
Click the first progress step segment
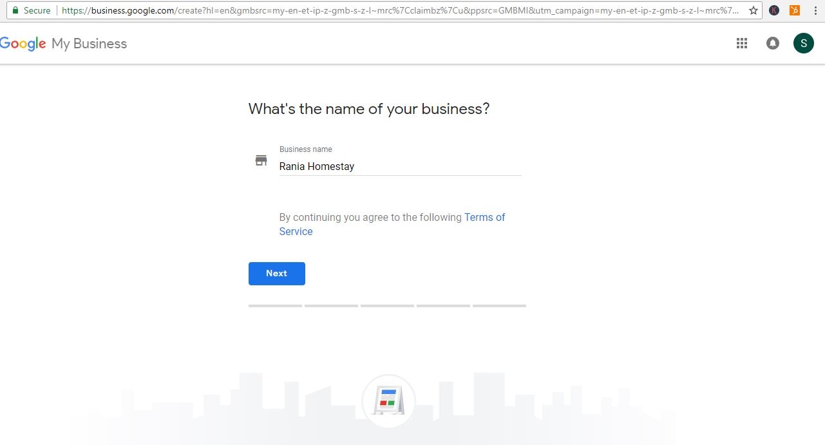(275, 305)
